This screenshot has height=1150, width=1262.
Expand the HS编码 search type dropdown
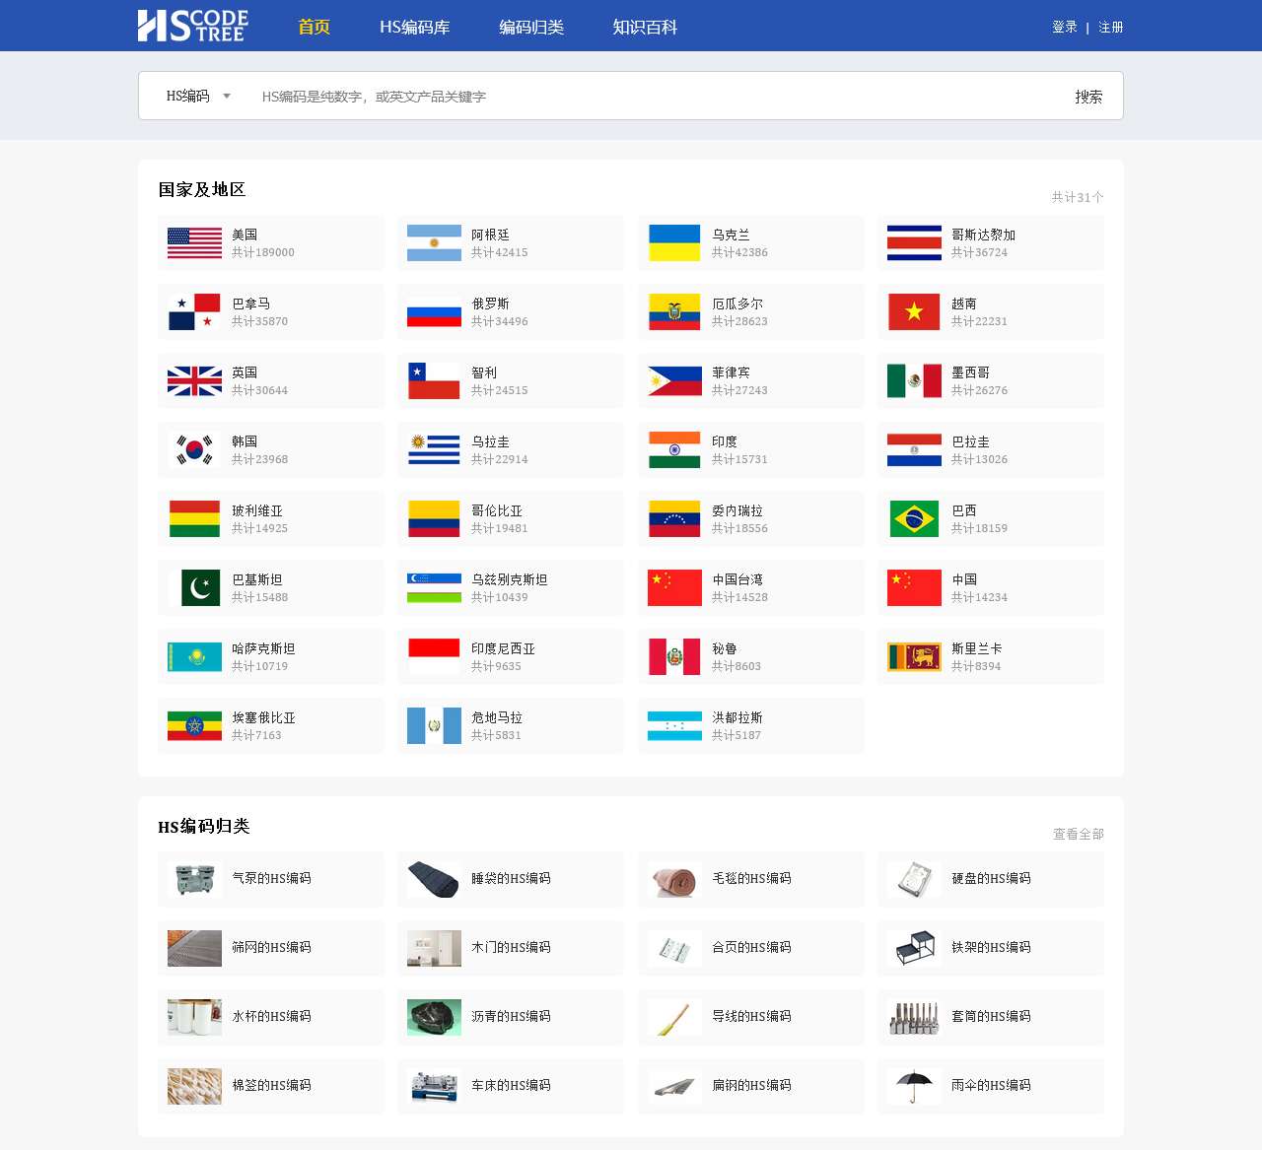click(x=198, y=96)
